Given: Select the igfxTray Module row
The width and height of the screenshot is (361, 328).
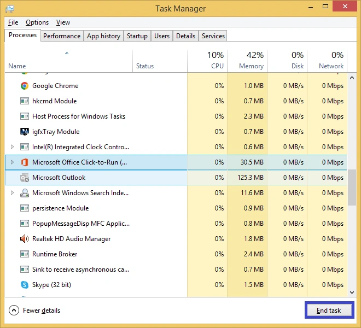Looking at the screenshot, I should tap(176, 132).
